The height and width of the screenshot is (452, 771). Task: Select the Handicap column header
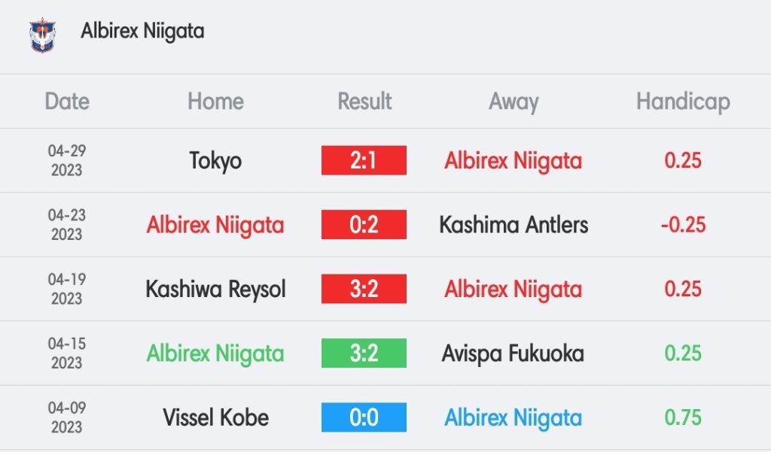point(683,102)
